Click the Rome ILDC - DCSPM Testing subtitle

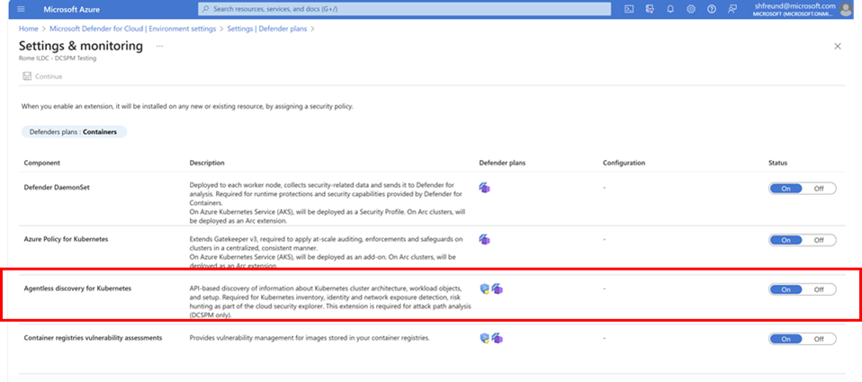click(x=58, y=58)
